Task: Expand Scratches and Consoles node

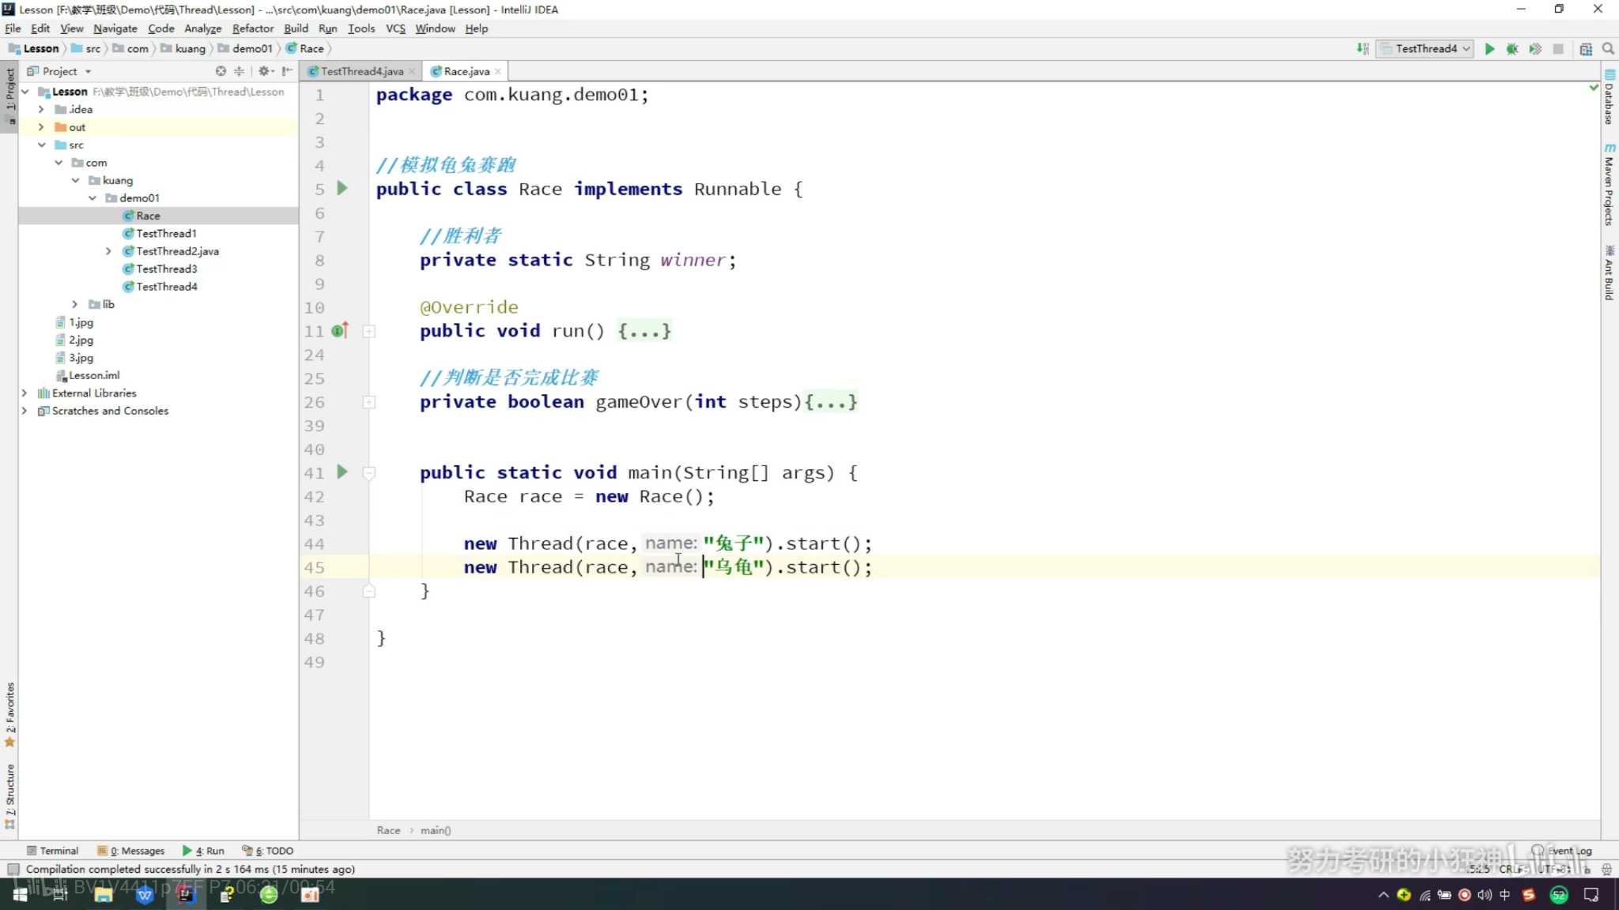Action: 25,411
